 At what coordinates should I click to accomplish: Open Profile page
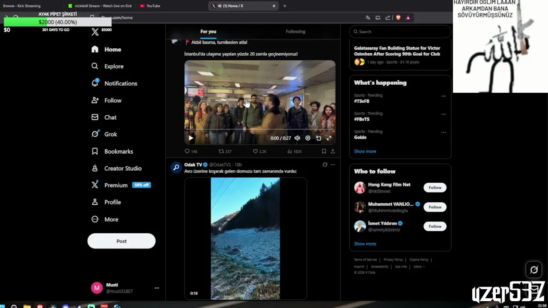(106, 202)
